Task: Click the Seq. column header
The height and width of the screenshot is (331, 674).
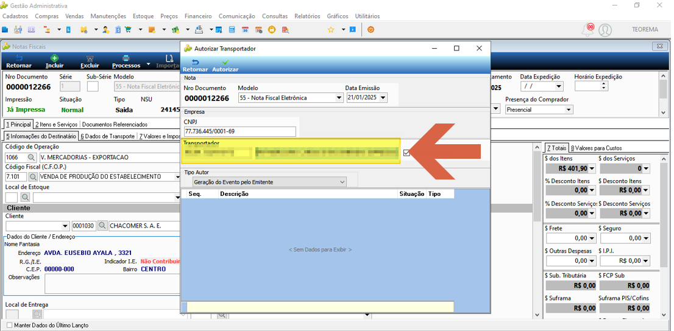Action: (203, 194)
